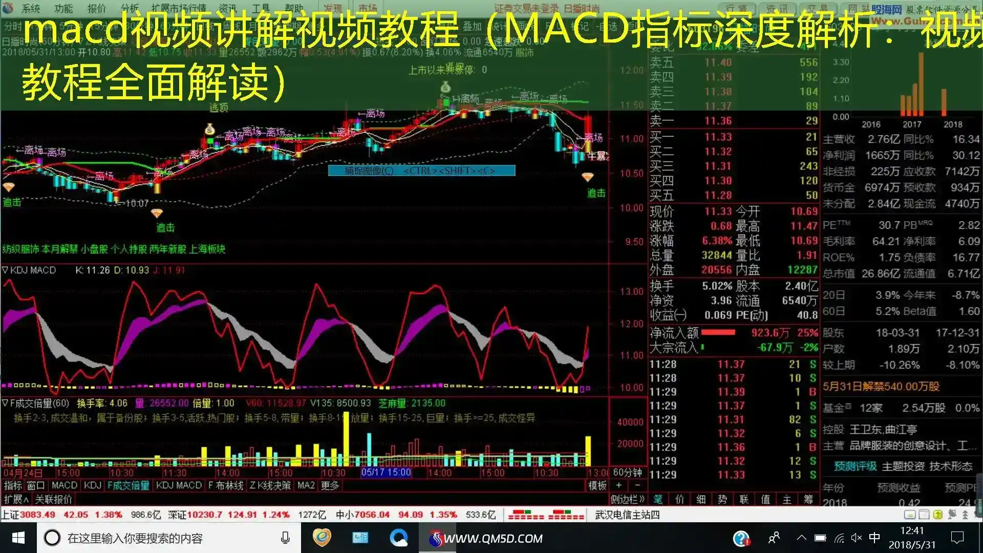The image size is (983, 553).
Task: Open the notification center icon
Action: coord(957,538)
